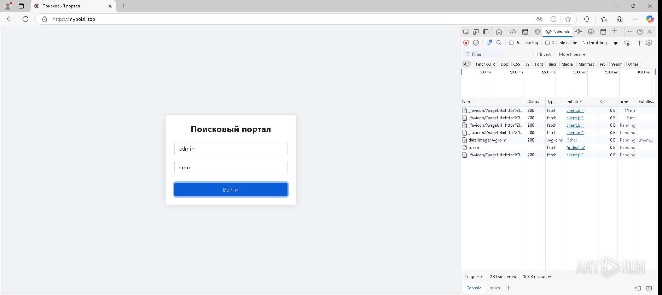Image resolution: width=662 pixels, height=295 pixels.
Task: Toggle DevTools activity bar sidebar icon
Action: click(x=486, y=32)
